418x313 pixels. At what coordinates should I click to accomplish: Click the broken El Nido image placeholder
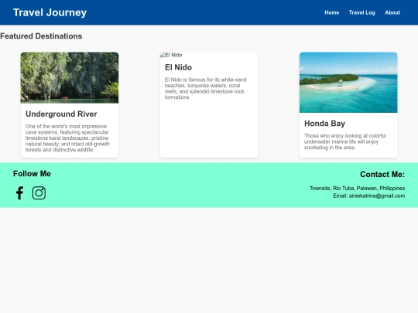(171, 55)
